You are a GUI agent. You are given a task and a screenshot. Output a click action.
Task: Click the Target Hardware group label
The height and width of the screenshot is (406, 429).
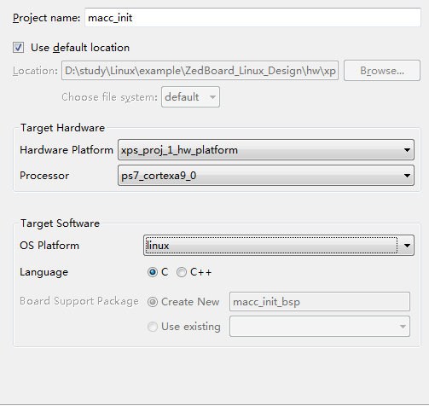(62, 128)
